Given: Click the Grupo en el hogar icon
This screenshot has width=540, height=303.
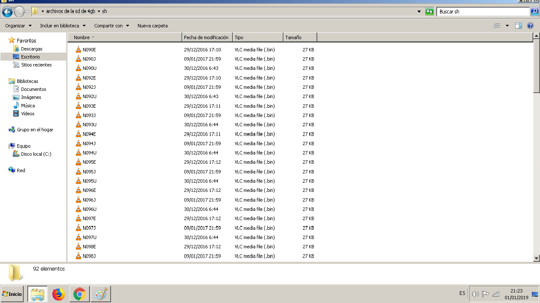Looking at the screenshot, I should pyautogui.click(x=12, y=130).
